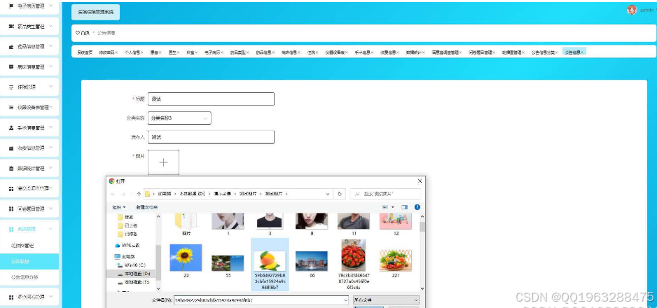Switch to the 系统首页 tab
The image size is (657, 308).
click(85, 52)
